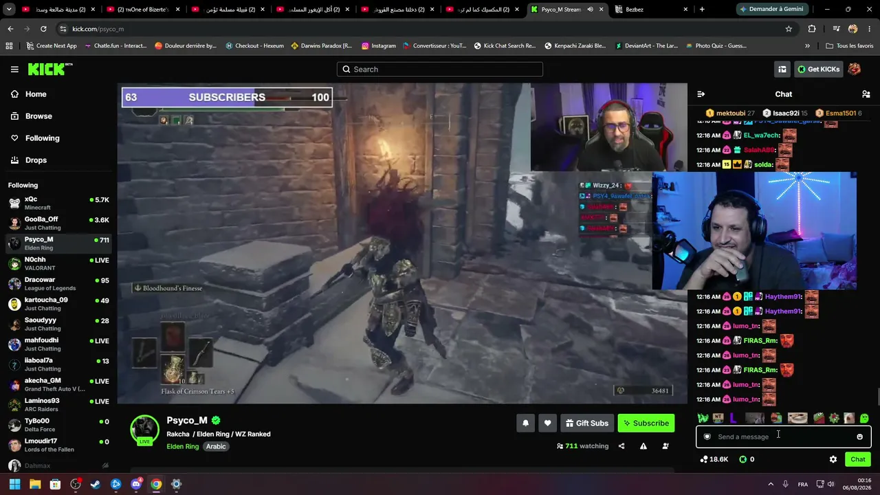
Task: Click top gifter mektoubi in chat leaderboard
Action: click(x=730, y=113)
